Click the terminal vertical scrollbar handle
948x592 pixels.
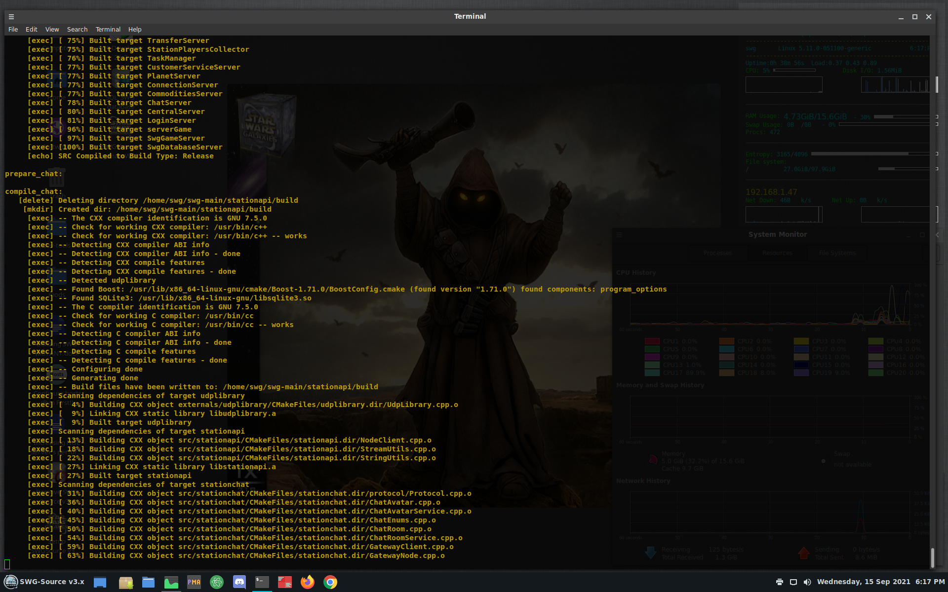[932, 557]
